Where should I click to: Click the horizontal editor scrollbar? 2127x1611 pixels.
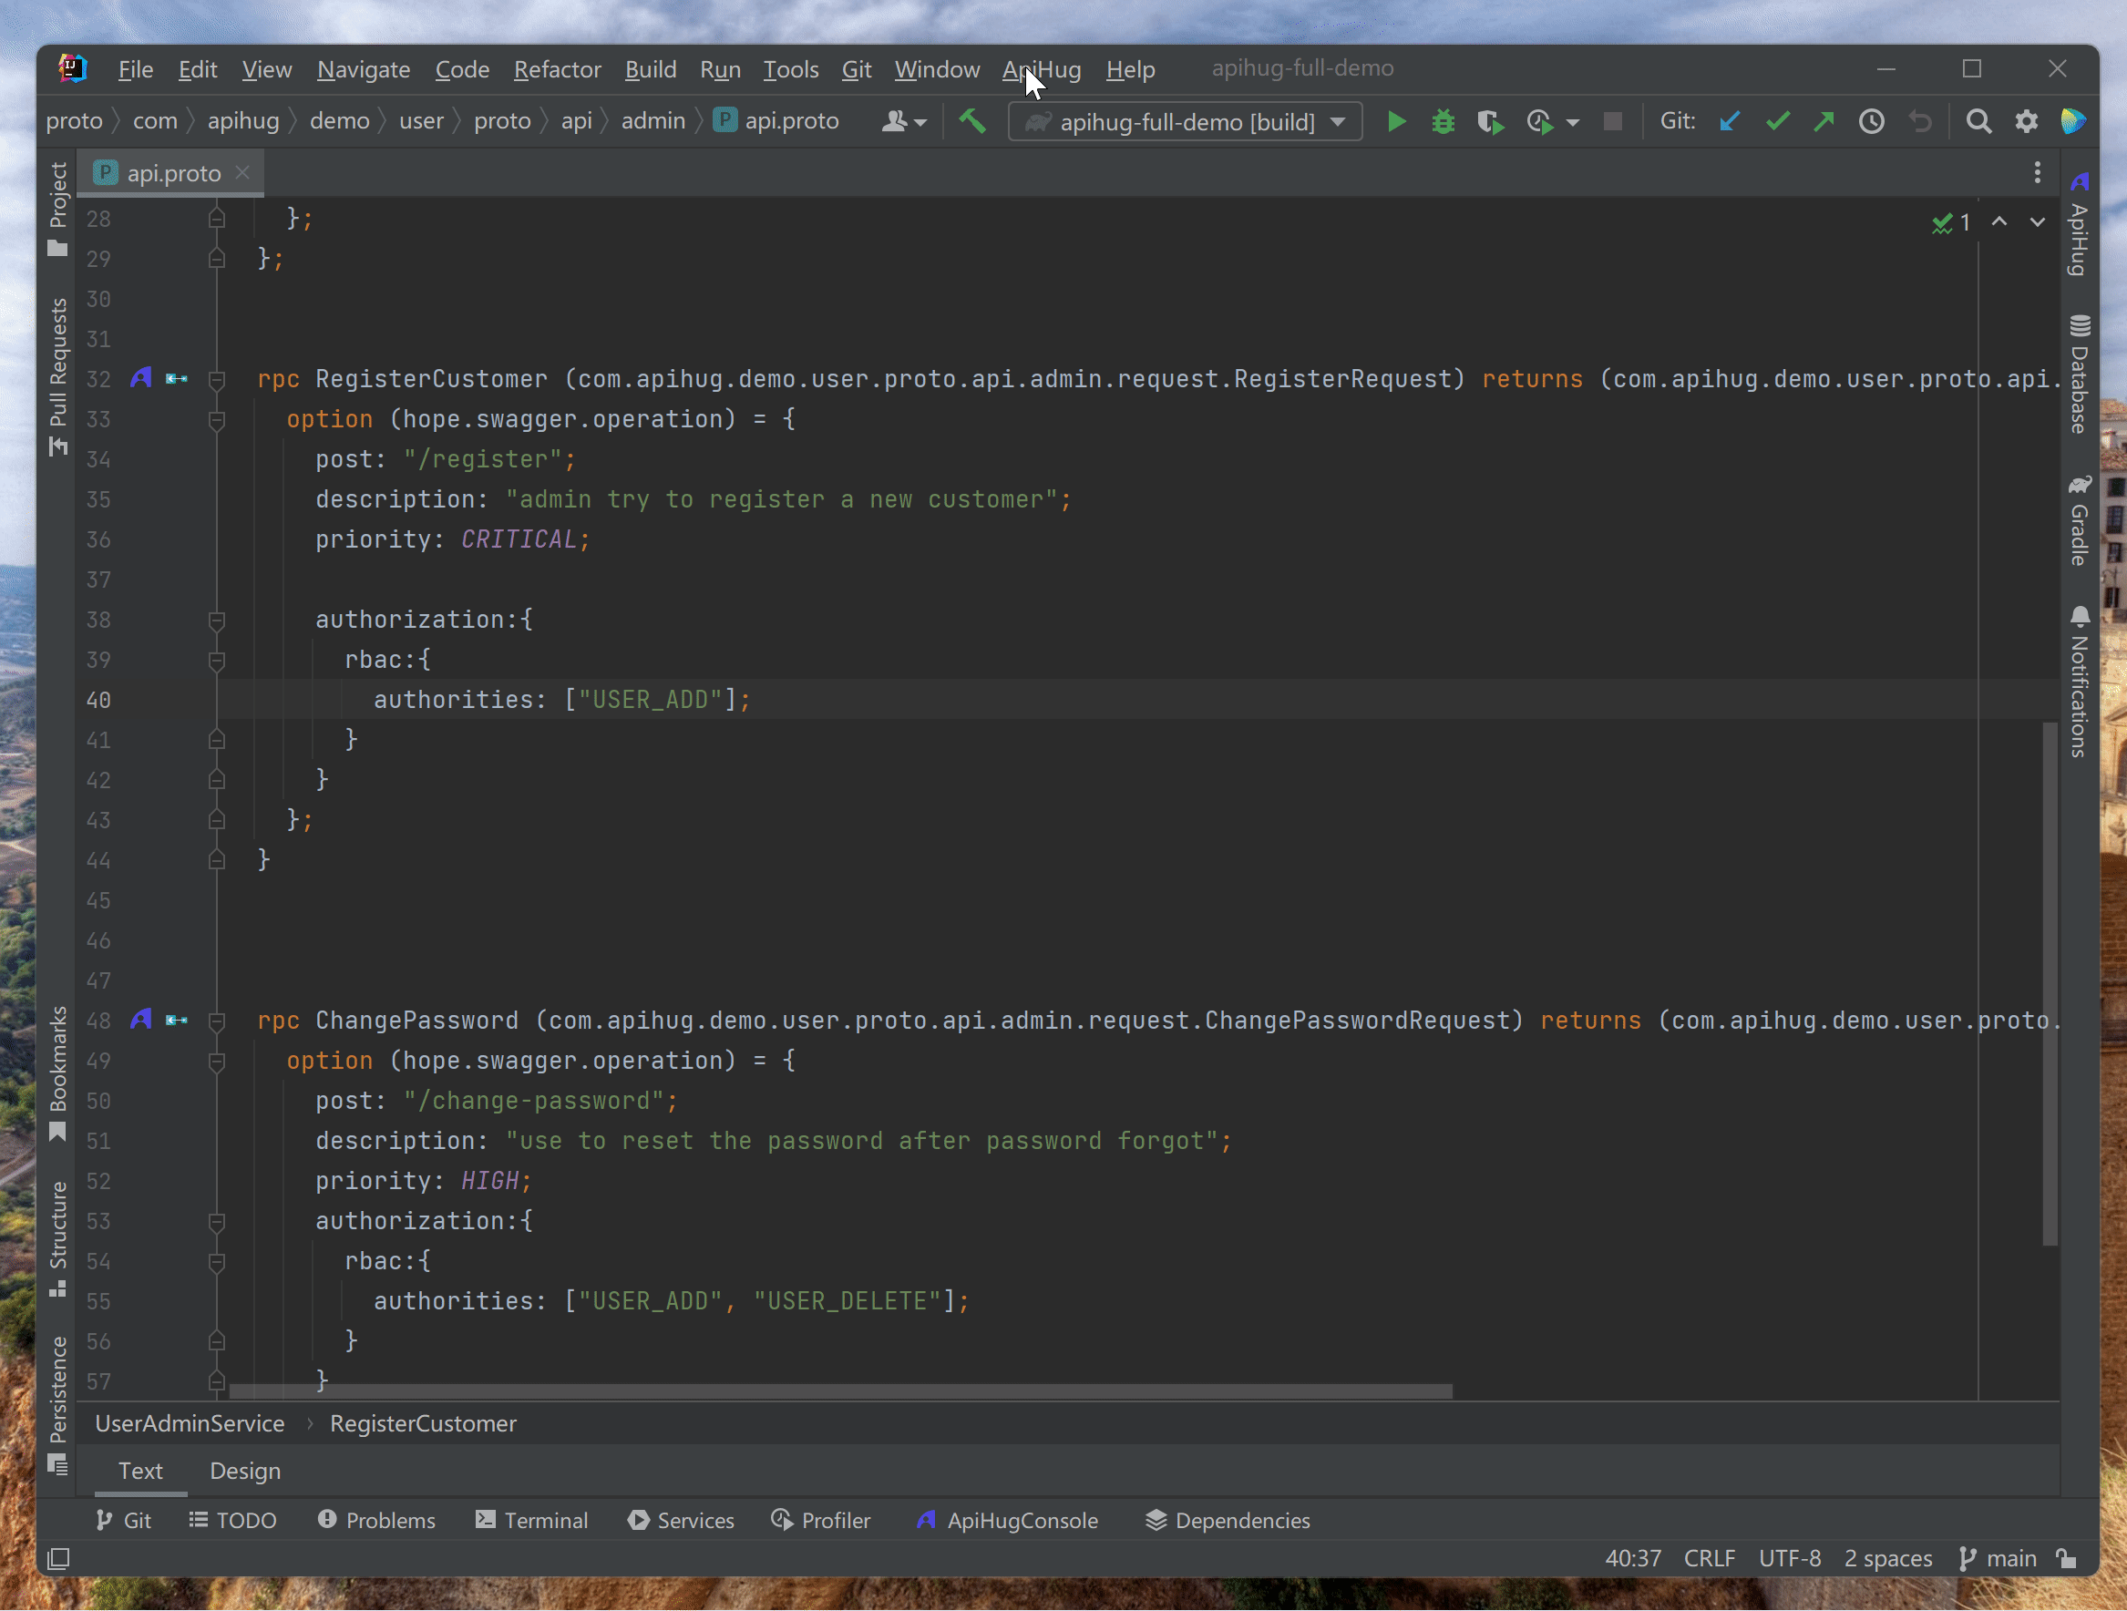tap(837, 1390)
